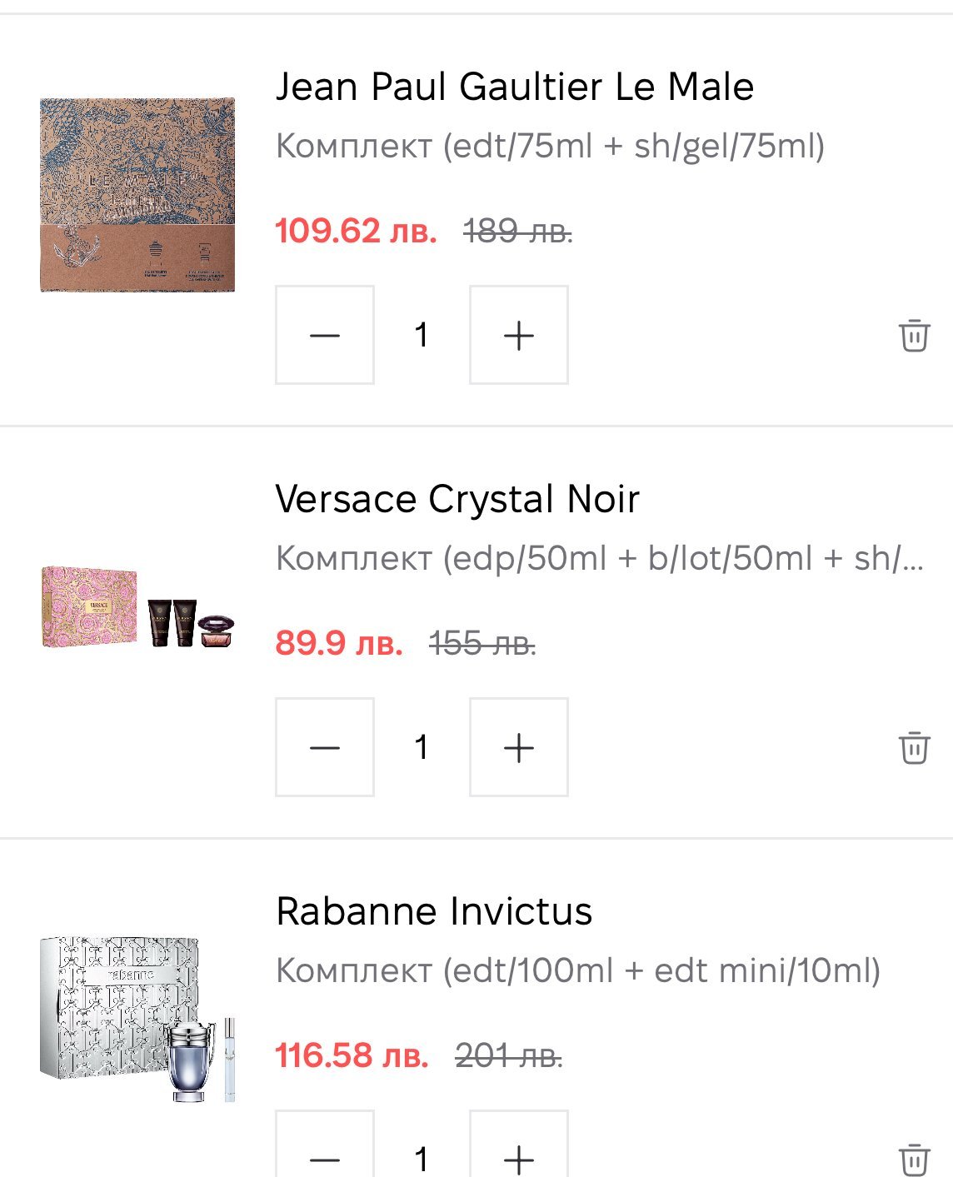Increase quantity of Jean Paul Gaultier Le Male

519,335
